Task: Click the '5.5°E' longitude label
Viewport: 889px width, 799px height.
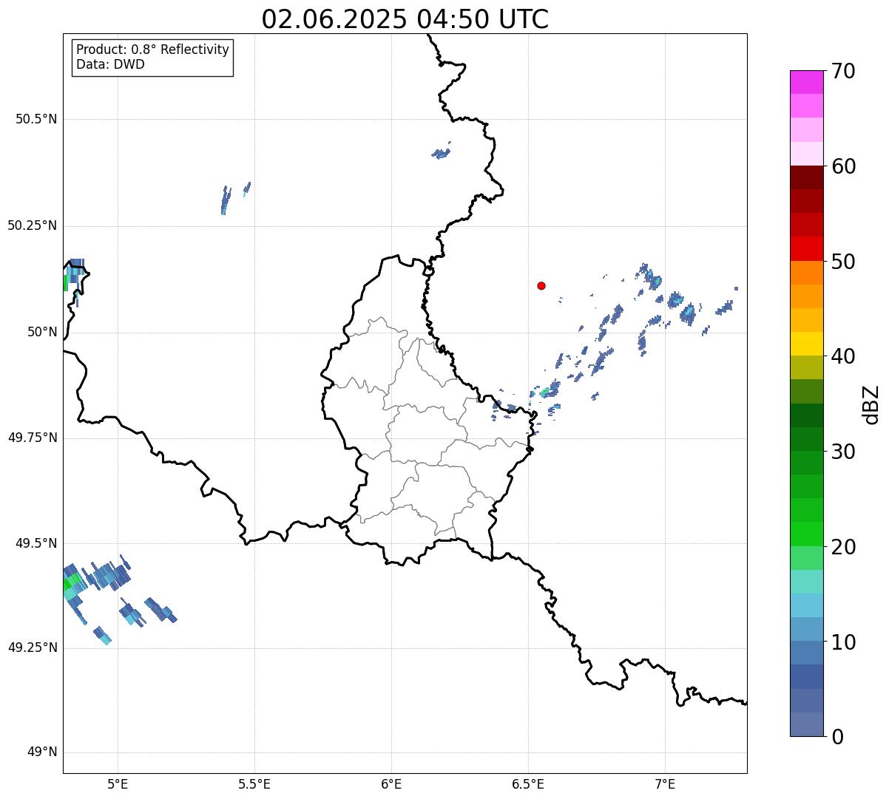Action: 254,785
